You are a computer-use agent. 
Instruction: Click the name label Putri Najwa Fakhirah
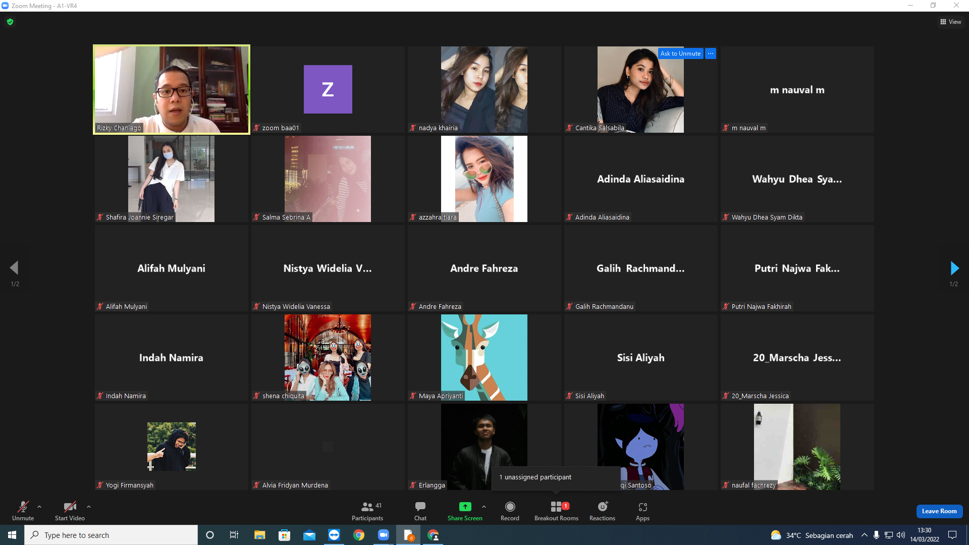coord(762,306)
